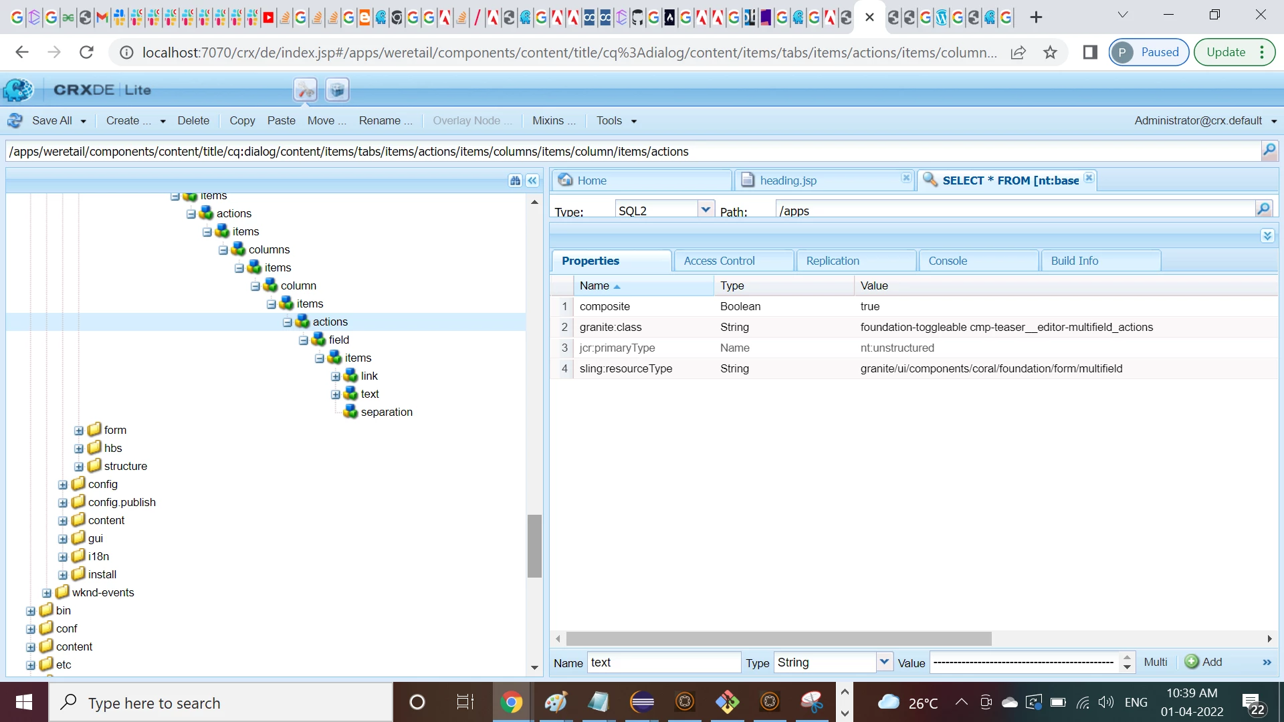Expand the link node in tree
This screenshot has width=1284, height=722.
[x=336, y=376]
